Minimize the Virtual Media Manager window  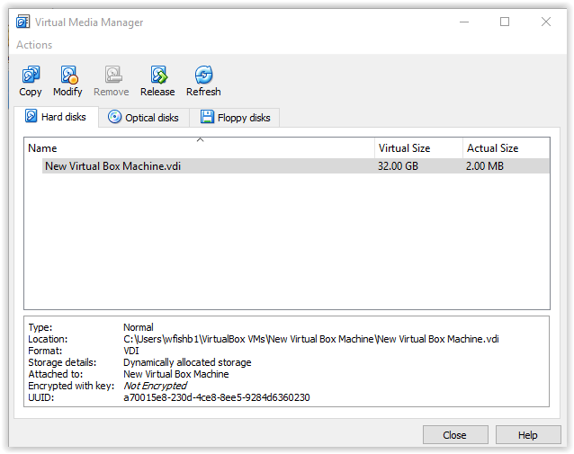[462, 22]
